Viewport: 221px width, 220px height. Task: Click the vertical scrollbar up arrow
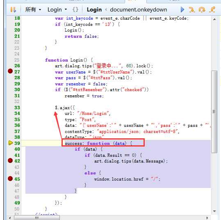pos(214,19)
